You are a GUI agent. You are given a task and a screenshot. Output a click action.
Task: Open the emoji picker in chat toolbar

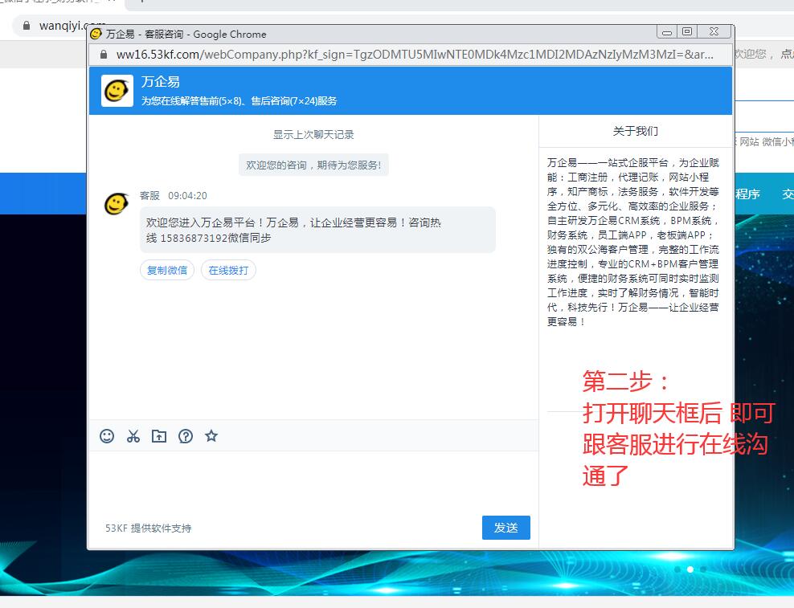click(x=107, y=436)
